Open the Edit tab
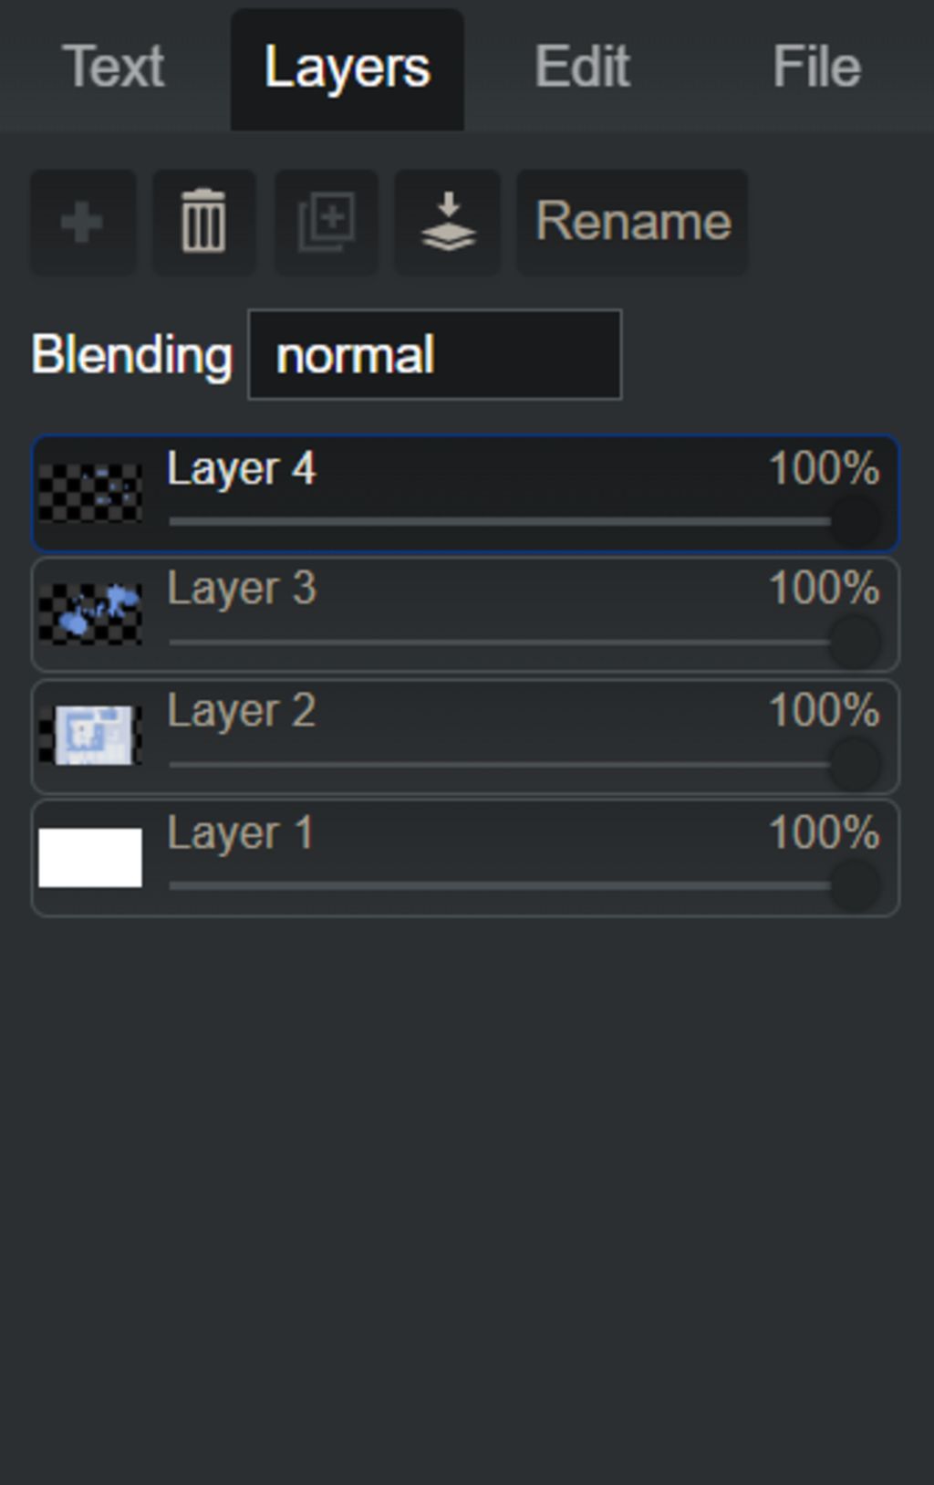Image resolution: width=934 pixels, height=1485 pixels. click(x=582, y=67)
